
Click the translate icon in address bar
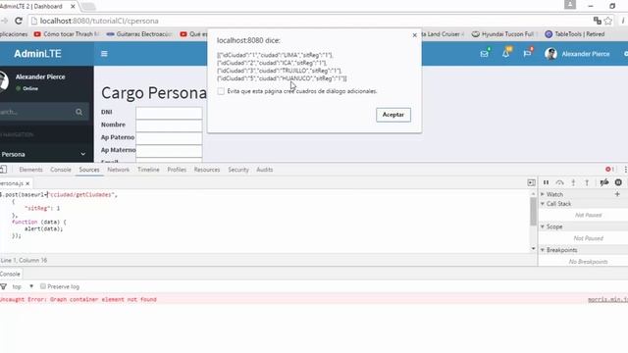(x=598, y=21)
